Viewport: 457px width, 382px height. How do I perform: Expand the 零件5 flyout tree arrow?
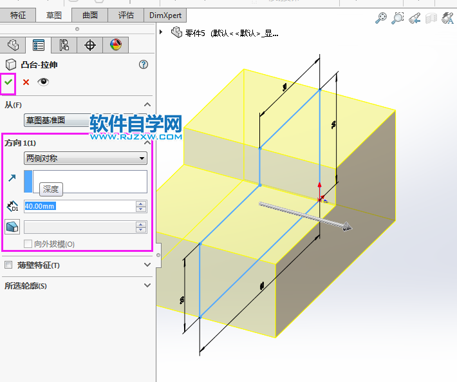pyautogui.click(x=161, y=32)
